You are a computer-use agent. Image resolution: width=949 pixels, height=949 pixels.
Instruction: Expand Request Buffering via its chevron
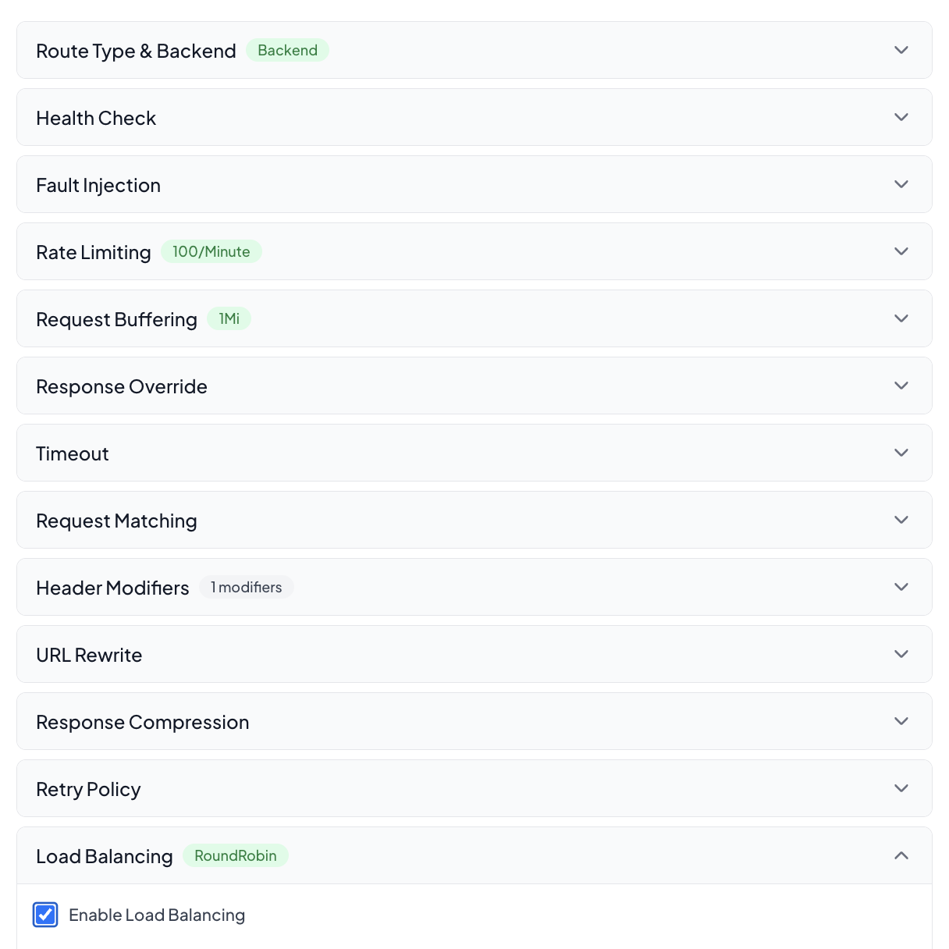pos(901,318)
